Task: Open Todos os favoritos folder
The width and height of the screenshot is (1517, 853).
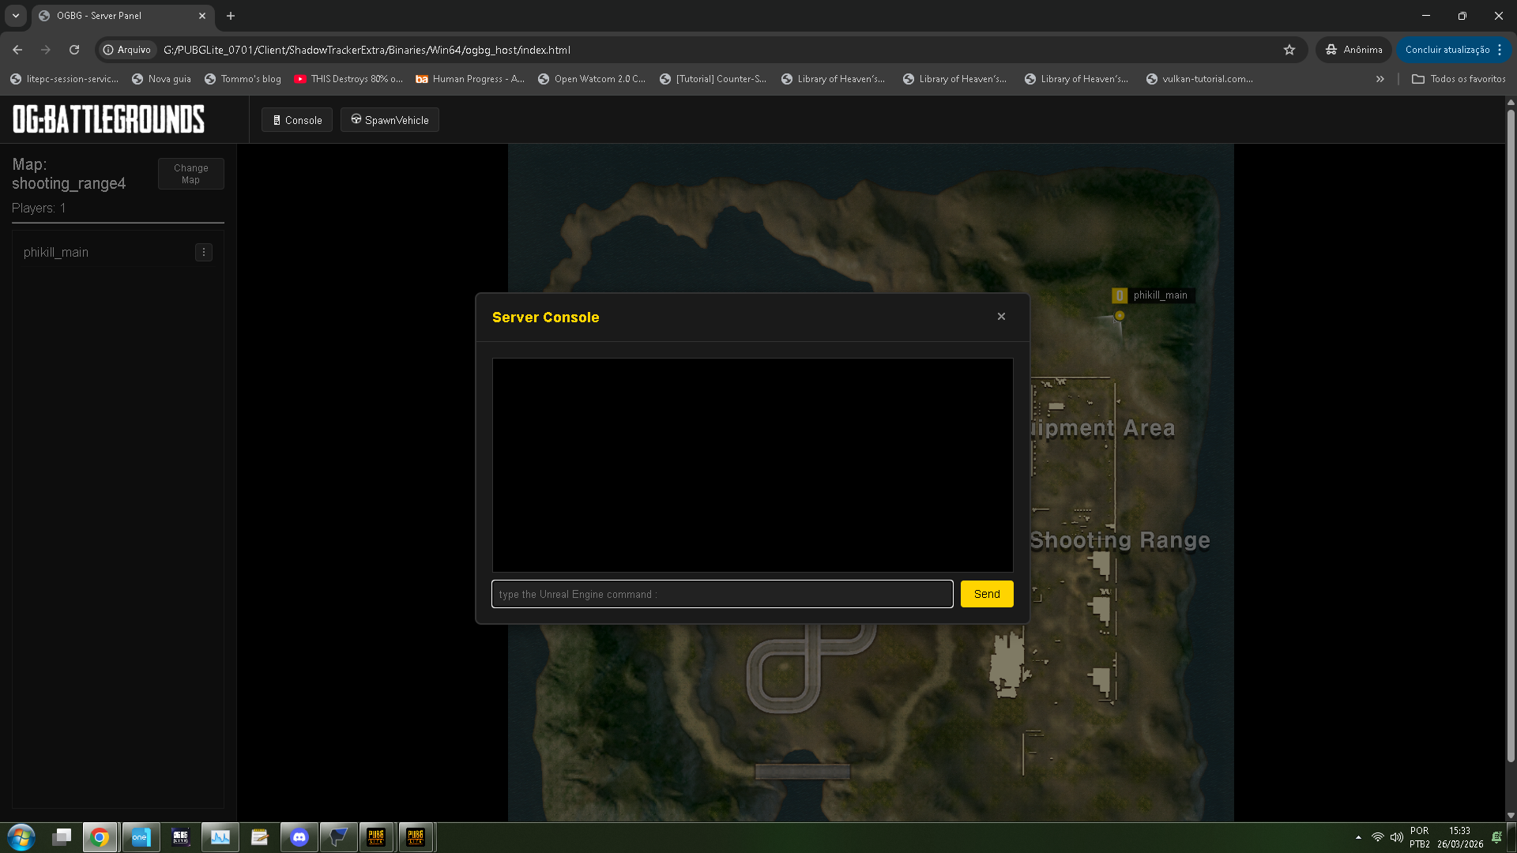Action: [1459, 79]
